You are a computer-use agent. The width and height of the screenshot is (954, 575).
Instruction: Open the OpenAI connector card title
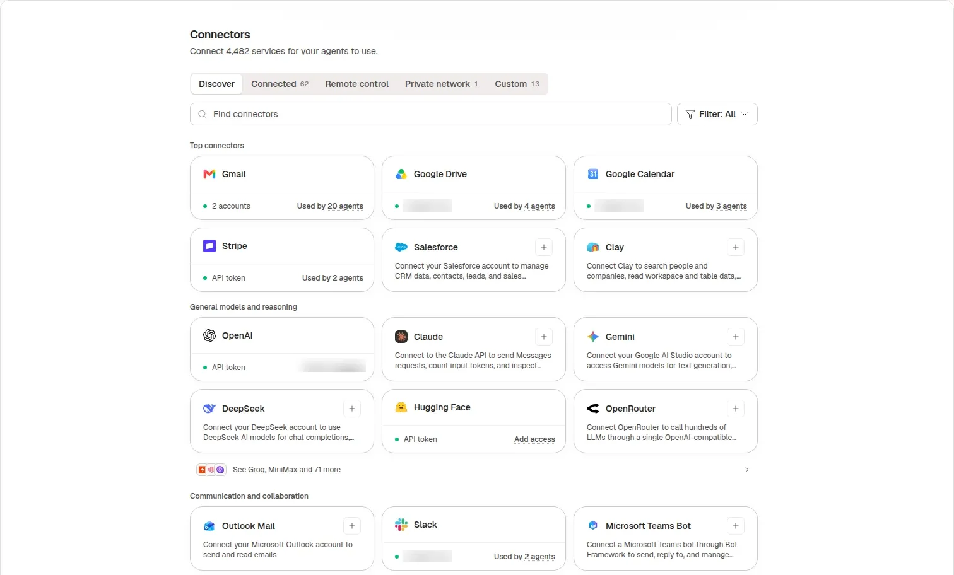[237, 335]
